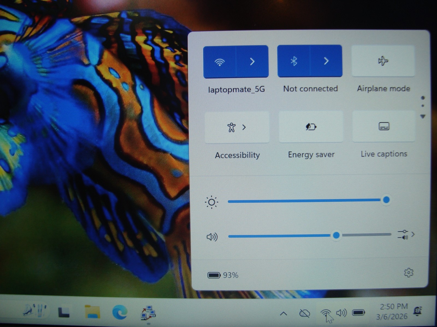Open all settings with the gear icon

pos(409,272)
